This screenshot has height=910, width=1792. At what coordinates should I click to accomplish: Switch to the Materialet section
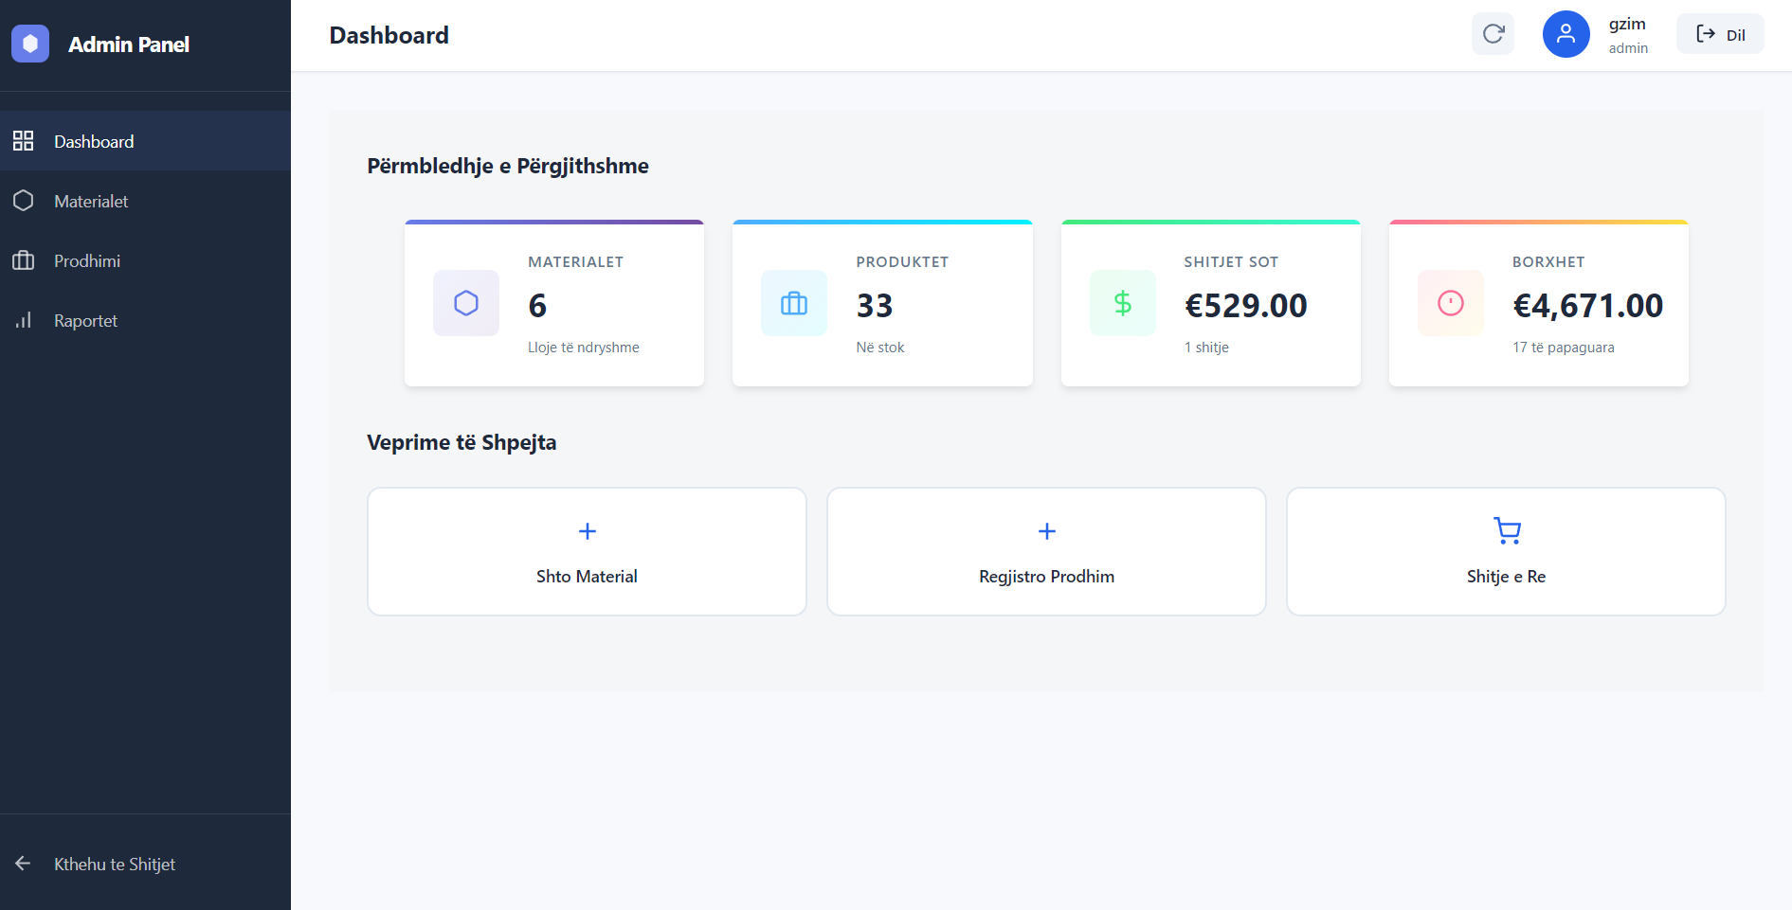pos(91,200)
